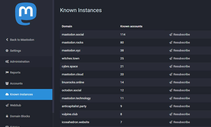Screen dimensions: 211x127
Task: Click the mastodon.cloud domain cell
Action: [73, 74]
